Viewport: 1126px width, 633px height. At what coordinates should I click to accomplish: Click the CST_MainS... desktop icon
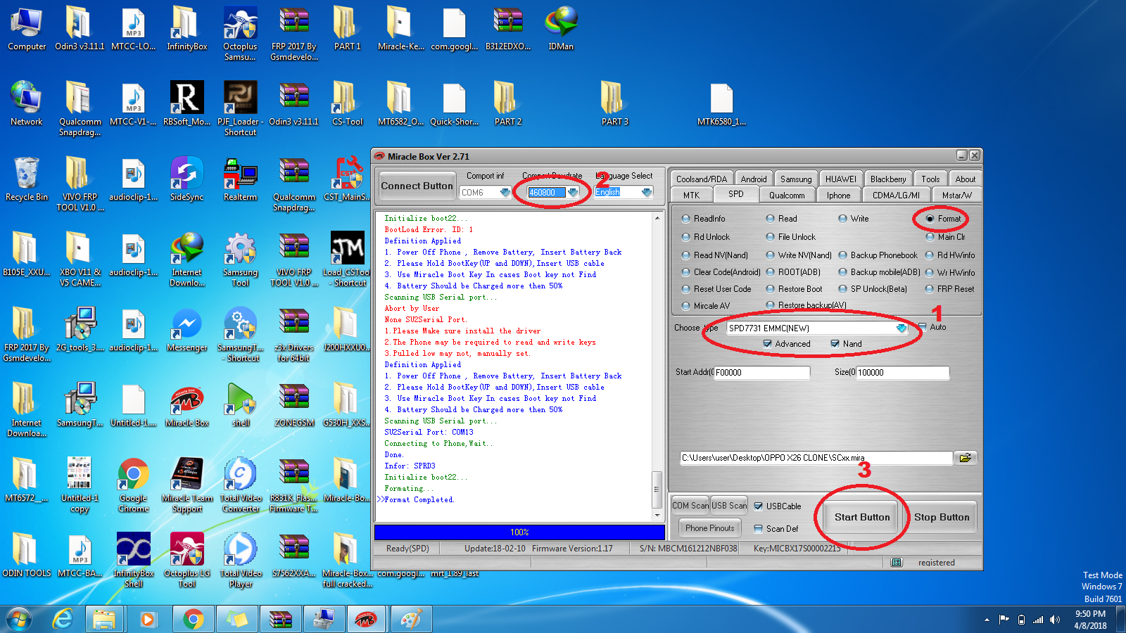[x=347, y=179]
